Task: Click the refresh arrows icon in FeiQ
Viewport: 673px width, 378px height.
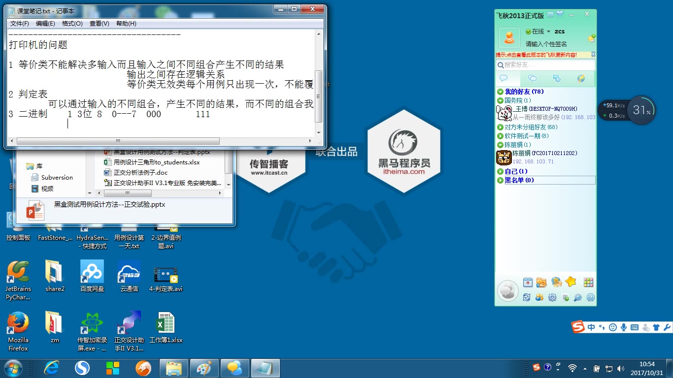Action: tap(527, 297)
